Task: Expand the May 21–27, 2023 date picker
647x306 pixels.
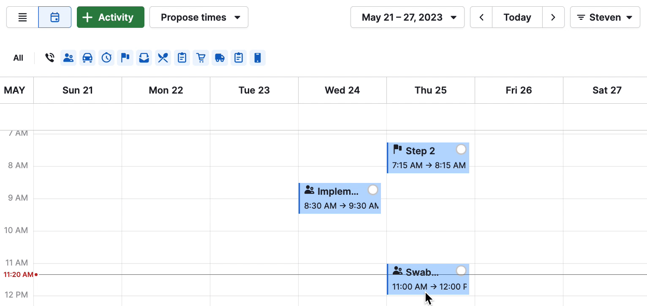Action: point(408,17)
